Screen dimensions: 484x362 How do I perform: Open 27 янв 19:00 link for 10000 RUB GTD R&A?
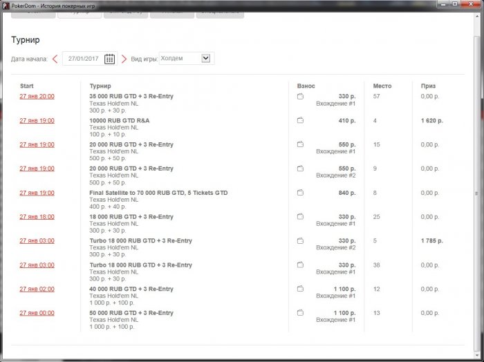click(x=37, y=121)
